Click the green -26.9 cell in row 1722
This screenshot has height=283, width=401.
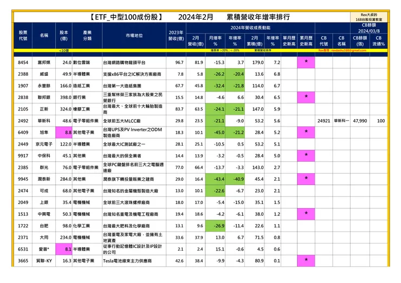click(x=215, y=226)
